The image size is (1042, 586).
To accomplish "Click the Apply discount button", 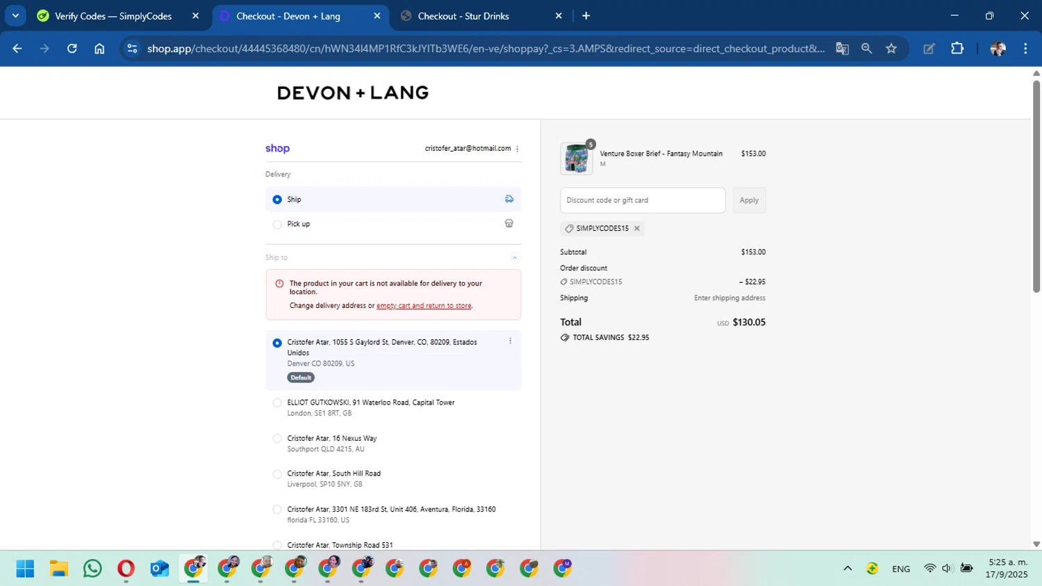I will (x=749, y=200).
